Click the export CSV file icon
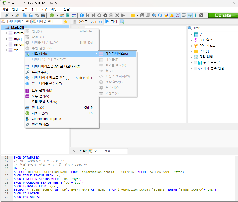This screenshot has height=202, width=238. (68, 15)
